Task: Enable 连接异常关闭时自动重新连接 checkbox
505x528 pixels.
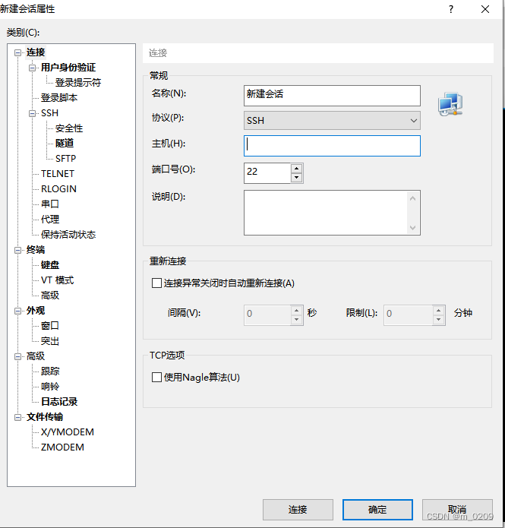Action: coord(156,283)
